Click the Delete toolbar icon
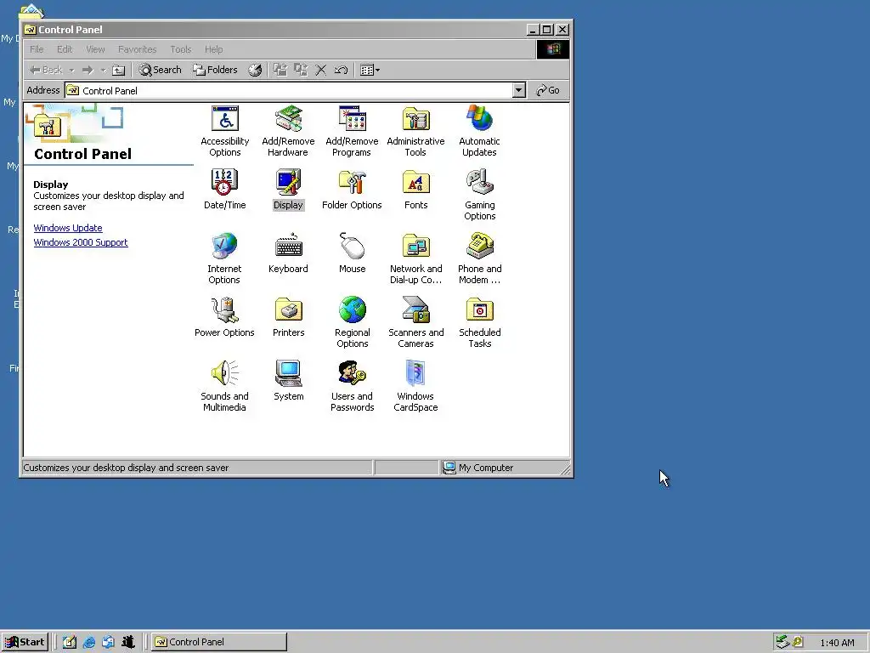 coord(320,70)
